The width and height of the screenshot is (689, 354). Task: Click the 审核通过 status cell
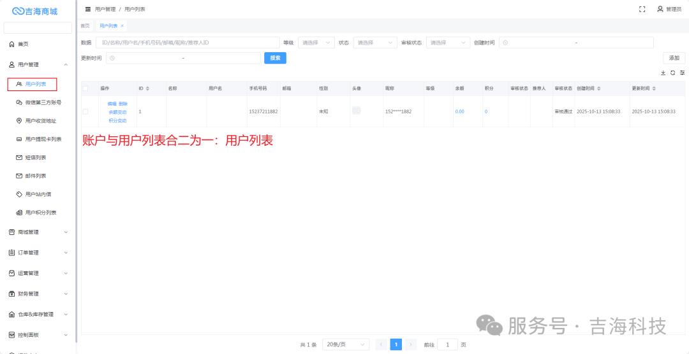coord(563,111)
